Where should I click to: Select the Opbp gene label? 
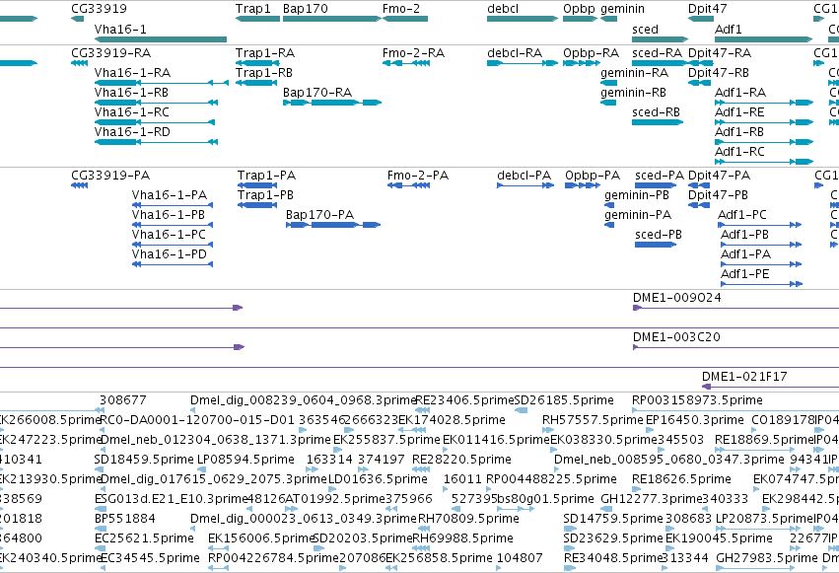point(579,9)
